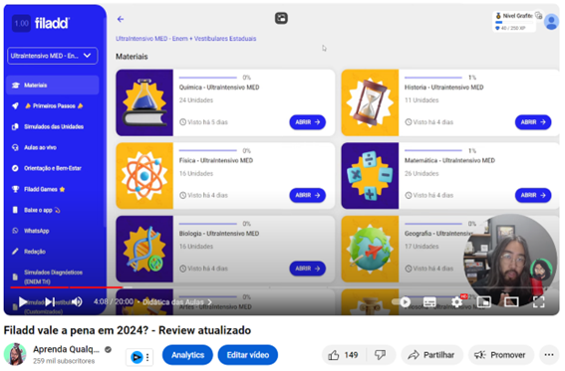Viewport: 565px width, 371px height.
Task: Click the "24 Unidades" text under Química
Action: click(196, 100)
